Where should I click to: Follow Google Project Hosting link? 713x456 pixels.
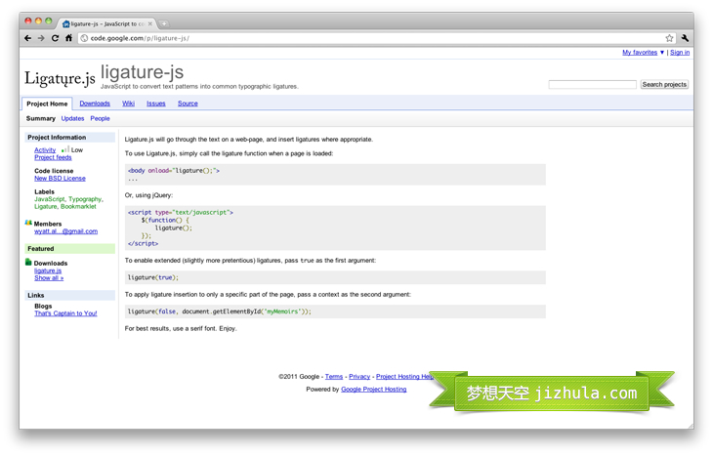tap(374, 390)
